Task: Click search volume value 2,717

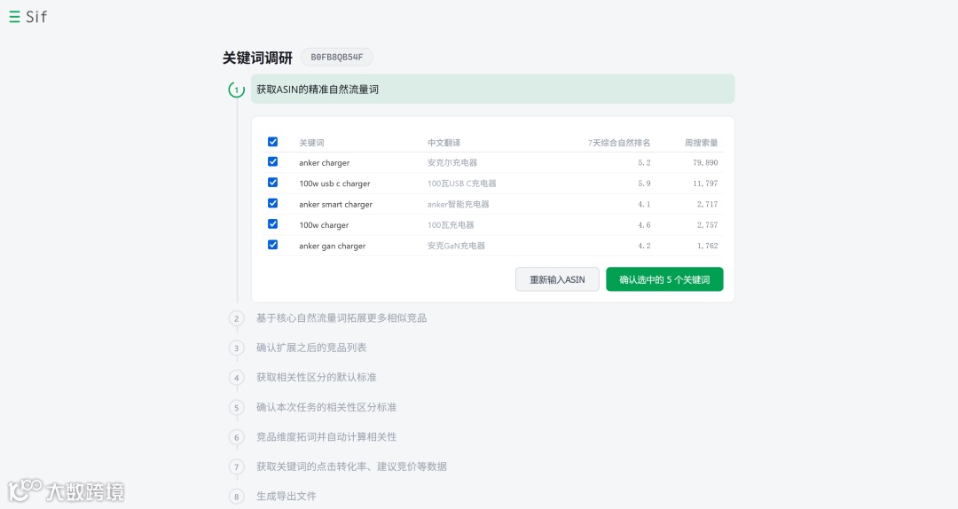Action: [x=708, y=204]
